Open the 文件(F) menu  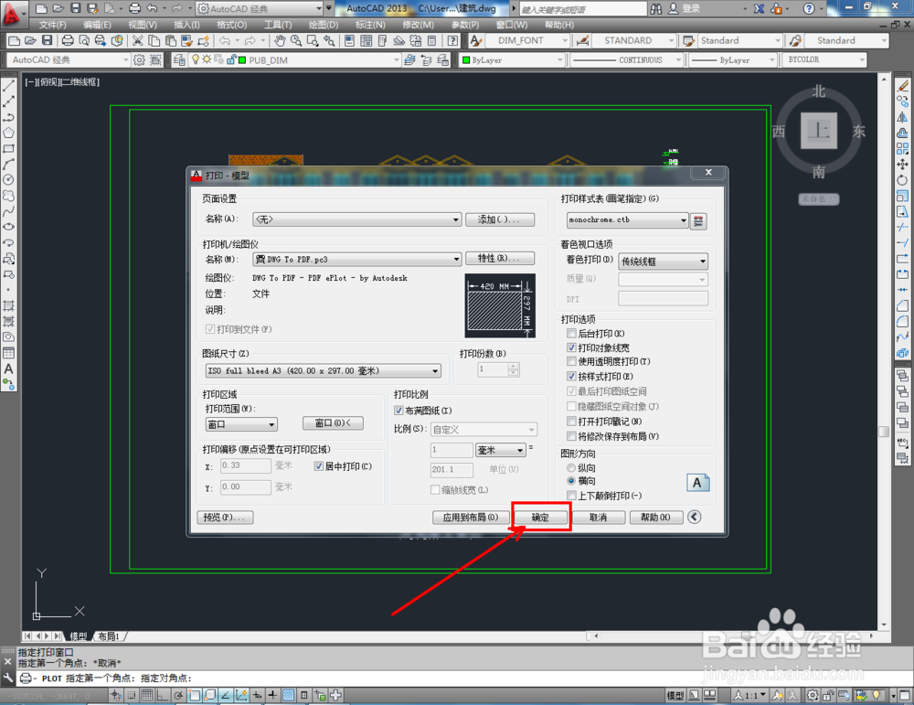52,25
